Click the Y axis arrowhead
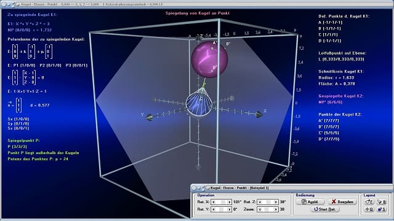The height and width of the screenshot is (221, 394). coord(149,117)
